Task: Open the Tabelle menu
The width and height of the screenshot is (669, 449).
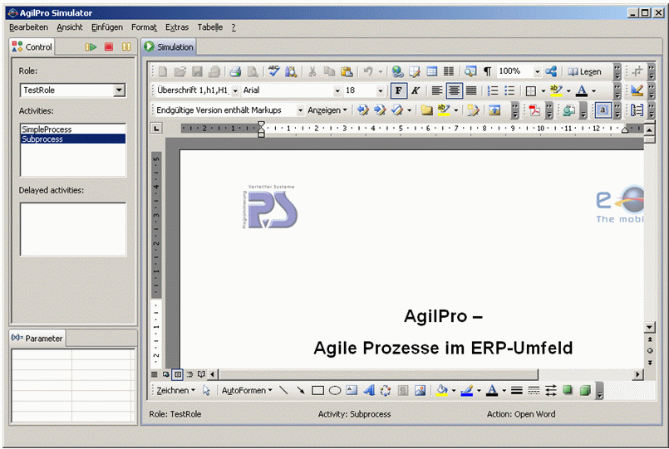Action: tap(210, 27)
